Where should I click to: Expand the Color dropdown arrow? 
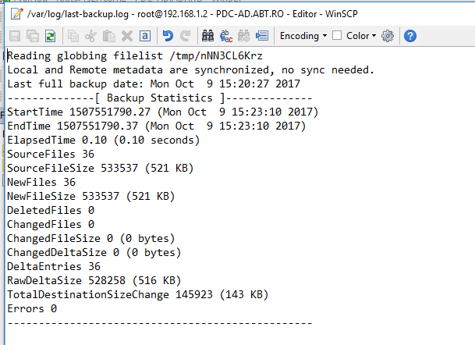(x=374, y=36)
